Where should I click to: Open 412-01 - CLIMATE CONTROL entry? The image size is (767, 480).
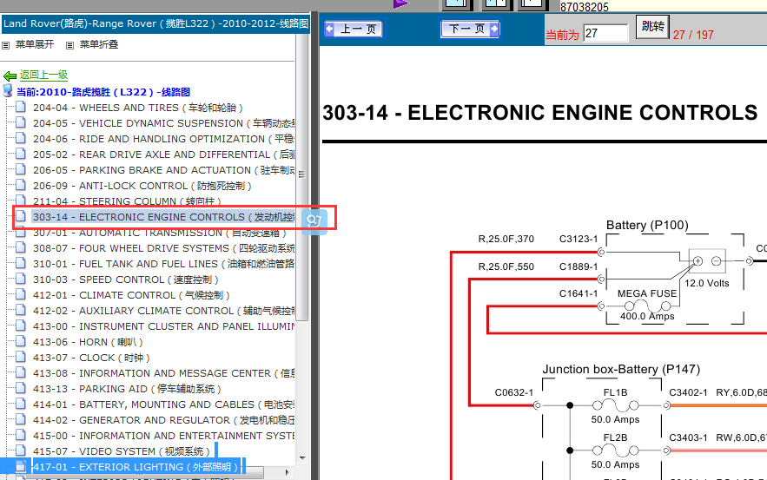(x=131, y=295)
